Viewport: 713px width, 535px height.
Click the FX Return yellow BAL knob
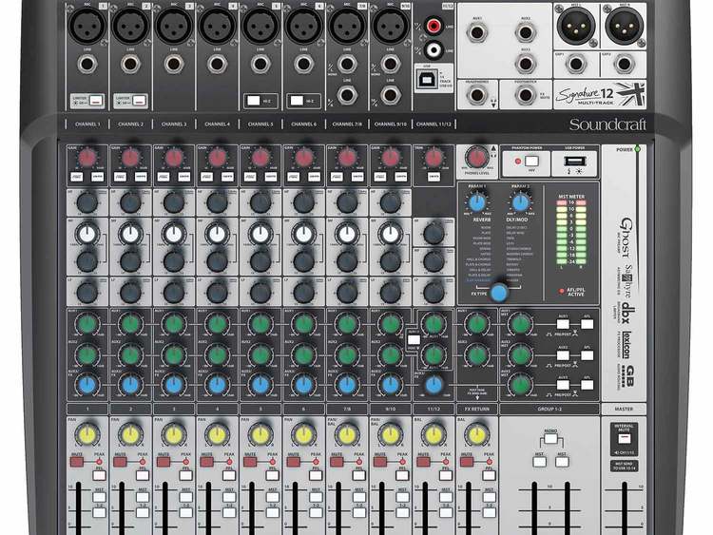click(x=477, y=435)
